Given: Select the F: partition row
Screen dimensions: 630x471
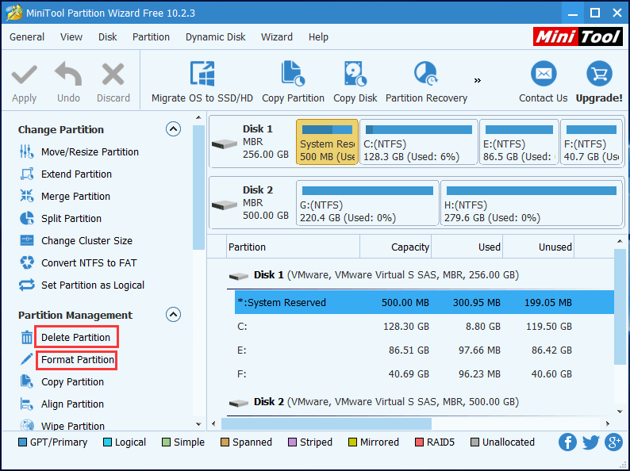Looking at the screenshot, I should tap(424, 373).
